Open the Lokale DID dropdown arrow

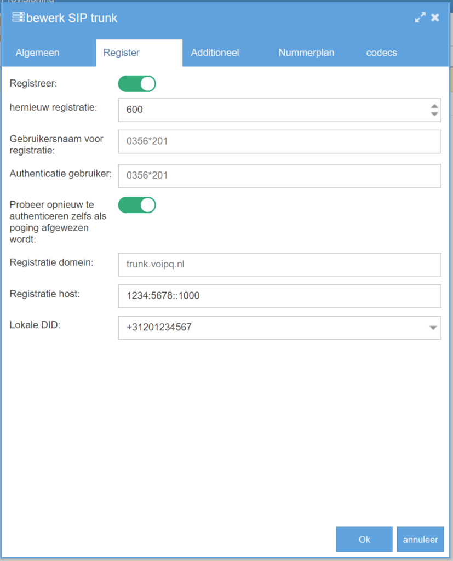coord(433,328)
